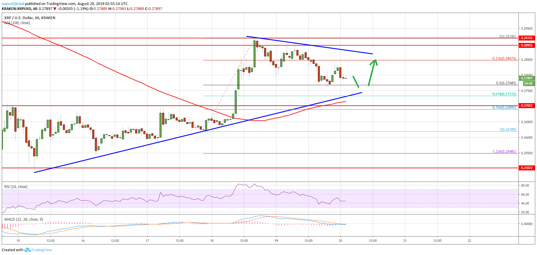
Task: Click the MACD 0.00000 axis value
Action: 527,224
